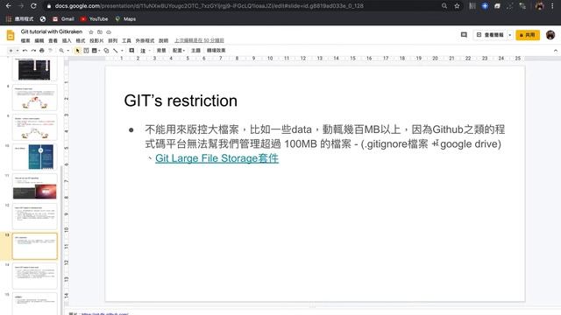561x315 pixels.
Task: Open the last edit history link
Action: click(x=199, y=41)
